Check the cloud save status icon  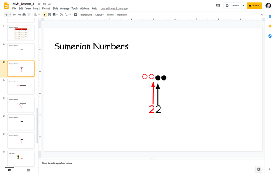tap(49, 4)
